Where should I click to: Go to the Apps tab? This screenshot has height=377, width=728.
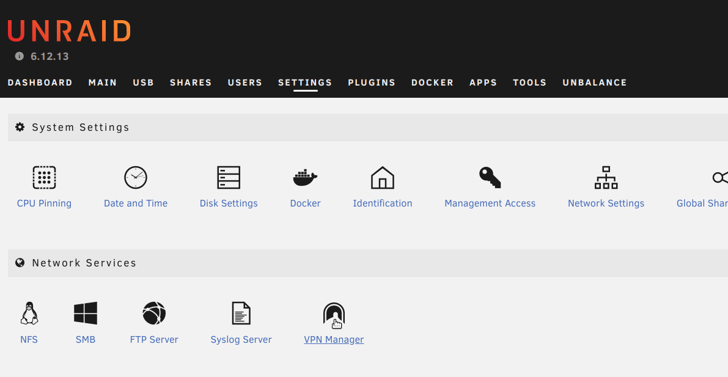coord(483,82)
